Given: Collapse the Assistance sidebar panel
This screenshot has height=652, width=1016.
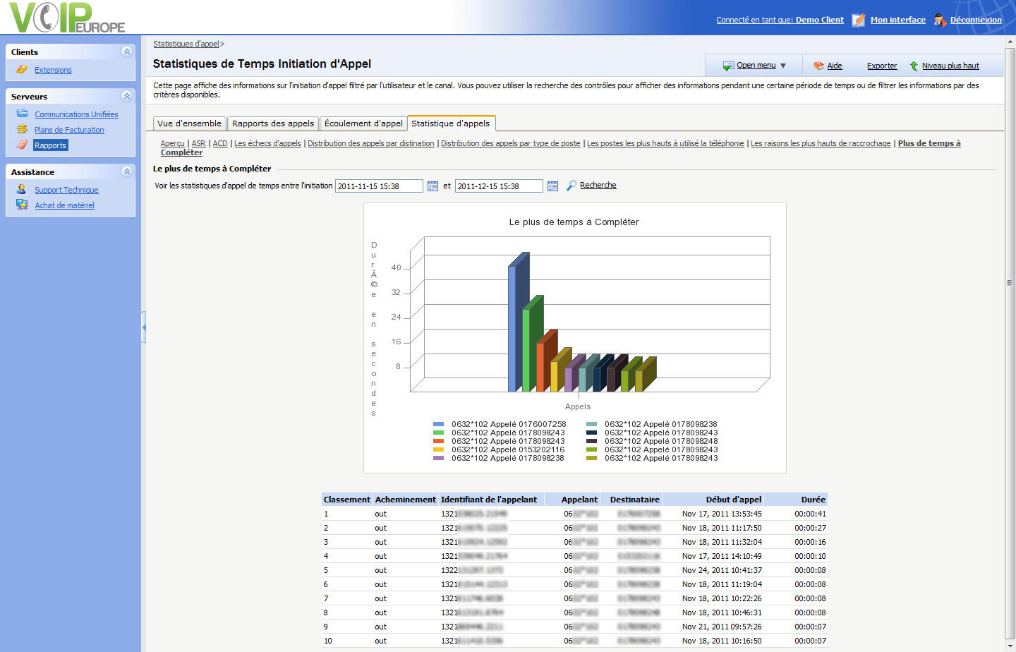Looking at the screenshot, I should [x=126, y=171].
